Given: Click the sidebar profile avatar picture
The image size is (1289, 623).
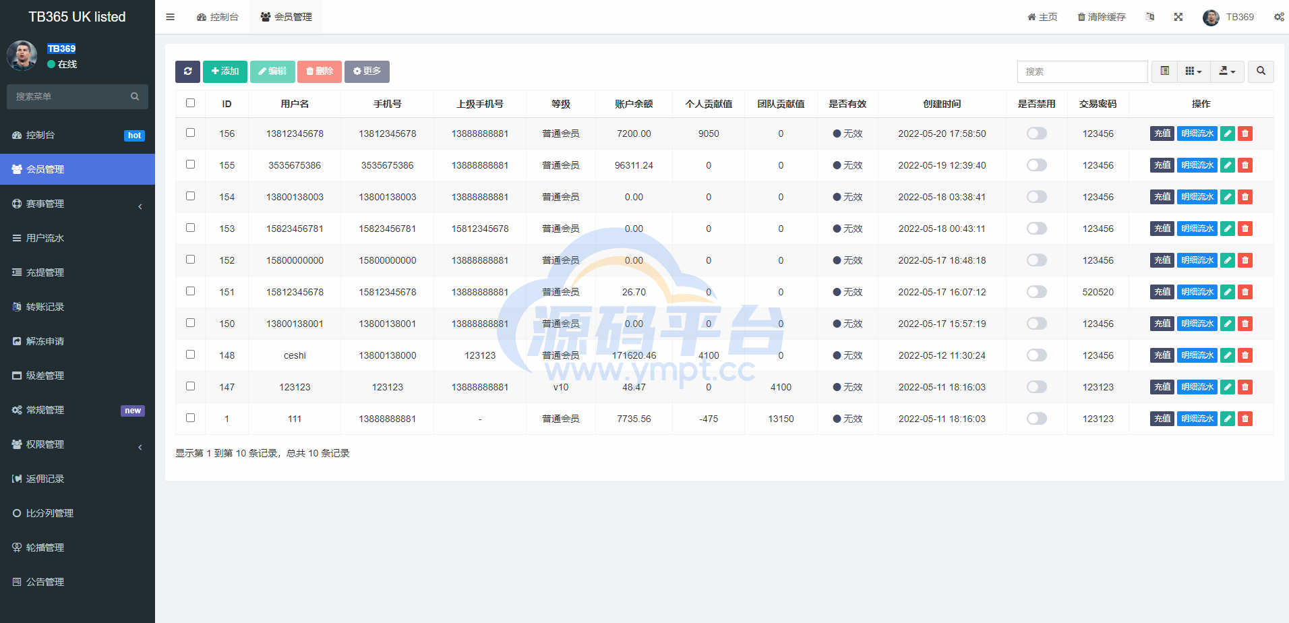Looking at the screenshot, I should coord(22,55).
